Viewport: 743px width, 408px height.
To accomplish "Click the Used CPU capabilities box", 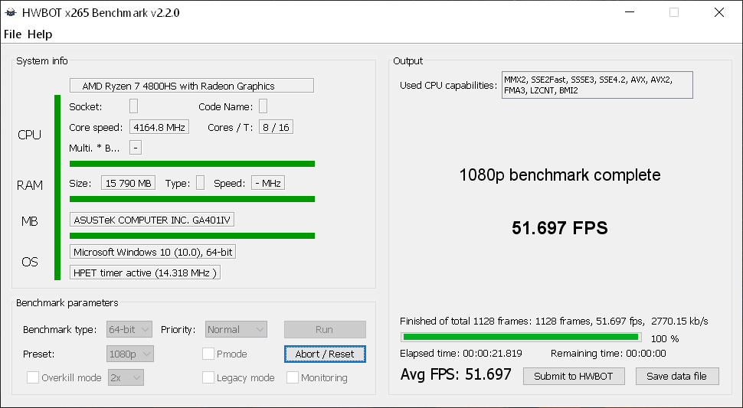I will coord(597,85).
